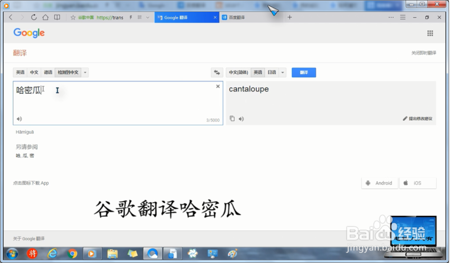Screen dimensions: 451x263
Task: Go back using the browser back arrow
Action: 11,17
